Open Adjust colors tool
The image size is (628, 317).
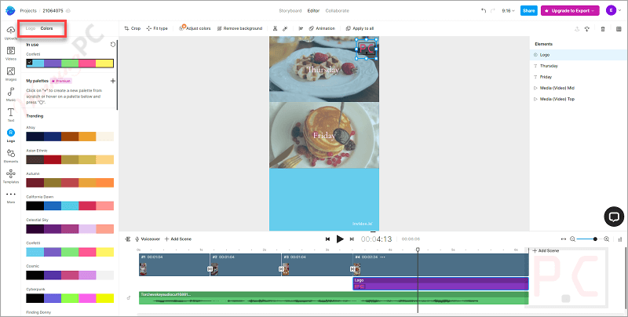pos(195,28)
